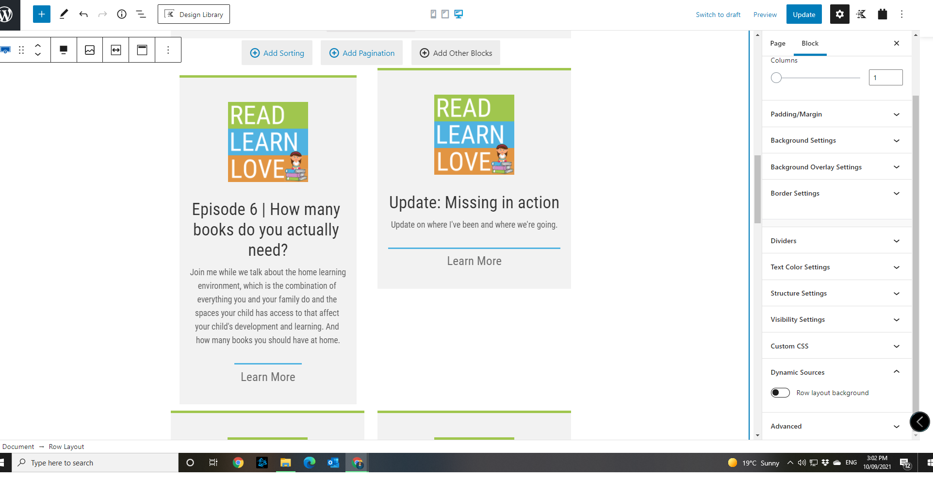Close the settings sidebar
The height and width of the screenshot is (481, 933).
[897, 43]
